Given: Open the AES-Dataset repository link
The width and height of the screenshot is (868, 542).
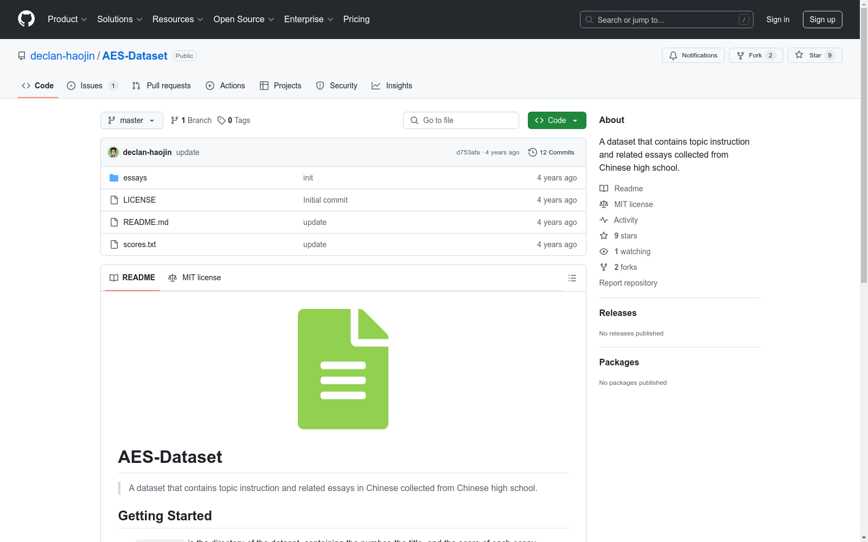Looking at the screenshot, I should (x=135, y=56).
